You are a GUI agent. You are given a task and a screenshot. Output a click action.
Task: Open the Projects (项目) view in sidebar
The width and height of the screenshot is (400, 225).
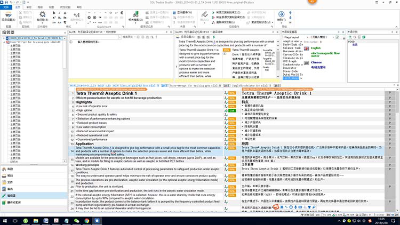(34, 175)
